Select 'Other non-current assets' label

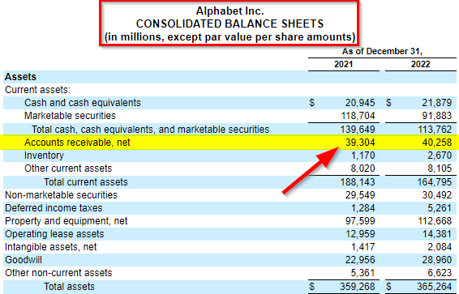58,273
